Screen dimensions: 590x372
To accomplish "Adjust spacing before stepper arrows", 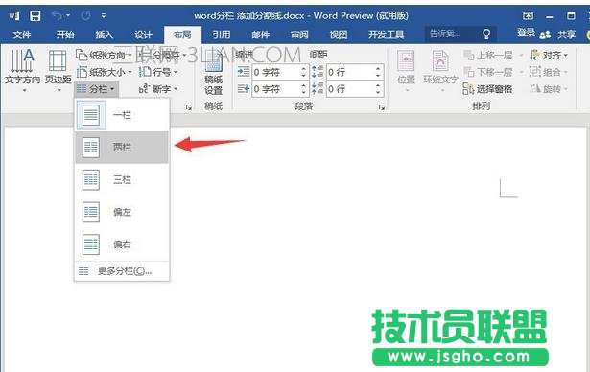I will tap(378, 72).
